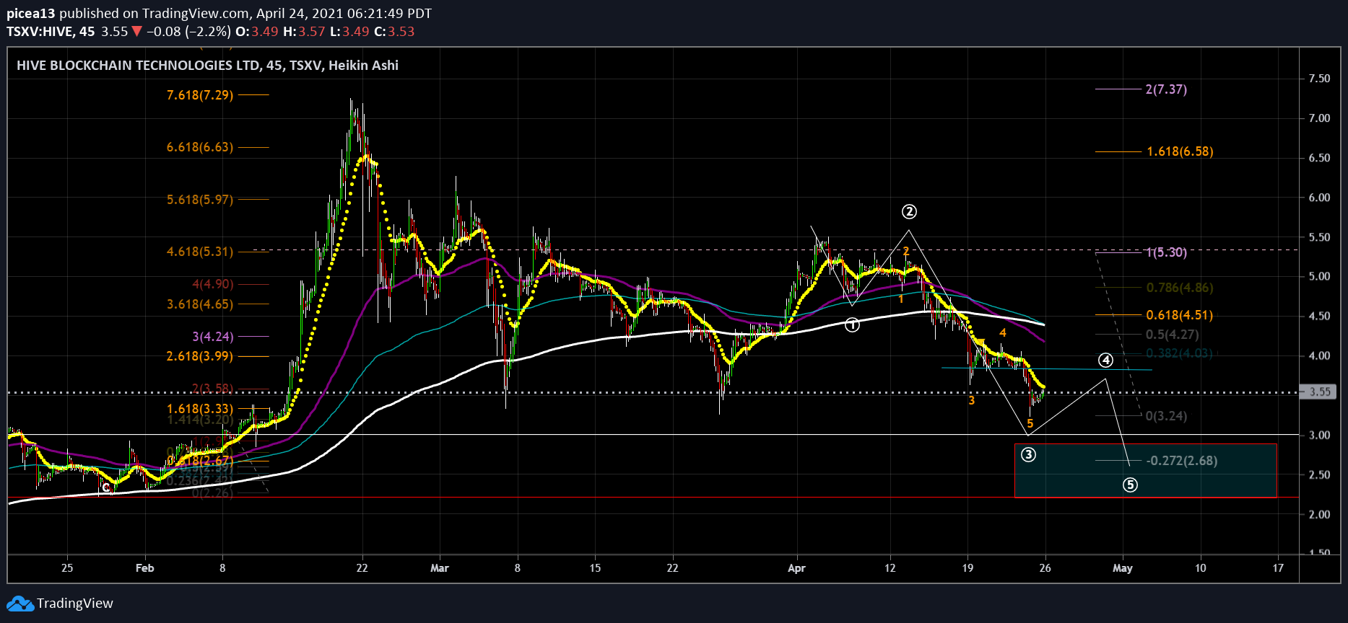Click the 2.00 price axis label

click(1319, 514)
